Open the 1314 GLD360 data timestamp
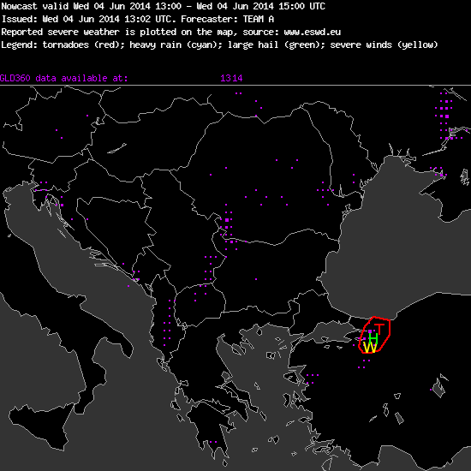The image size is (471, 471). click(x=231, y=78)
